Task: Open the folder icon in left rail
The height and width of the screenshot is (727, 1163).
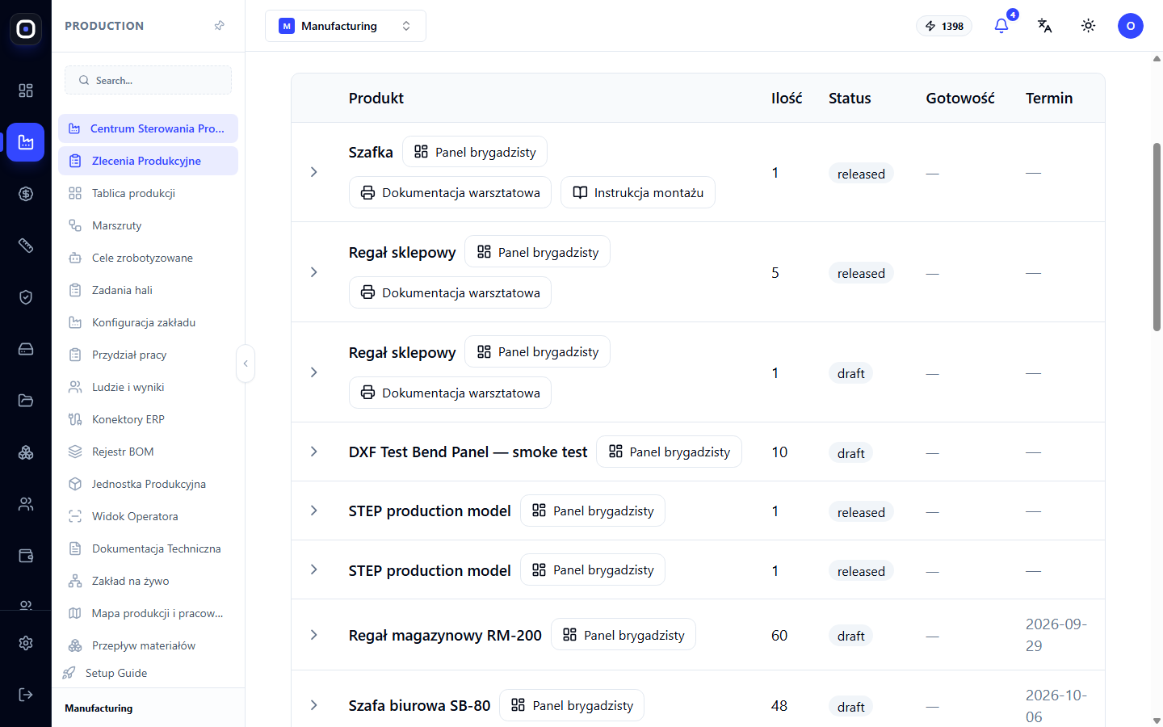Action: 26,401
